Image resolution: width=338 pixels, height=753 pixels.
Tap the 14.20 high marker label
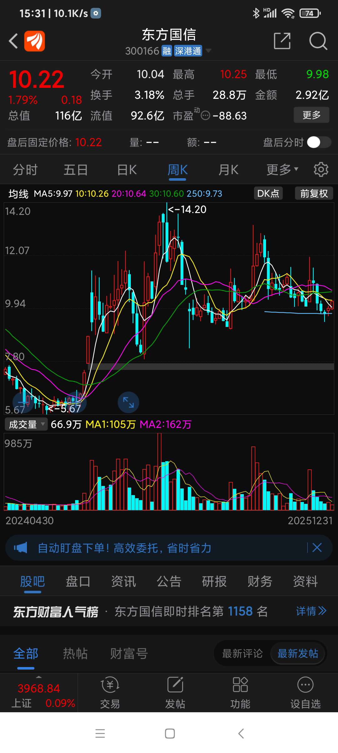point(187,209)
